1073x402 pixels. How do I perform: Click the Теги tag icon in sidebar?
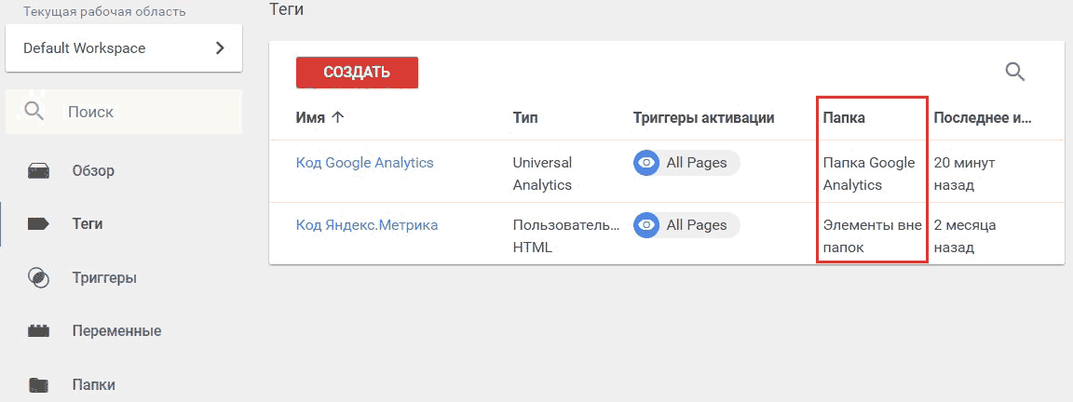click(38, 223)
